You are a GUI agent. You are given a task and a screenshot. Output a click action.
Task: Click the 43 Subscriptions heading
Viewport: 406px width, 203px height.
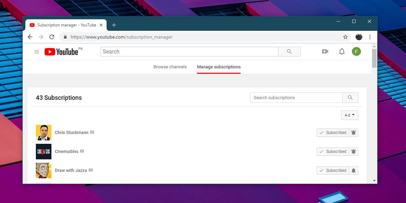59,98
